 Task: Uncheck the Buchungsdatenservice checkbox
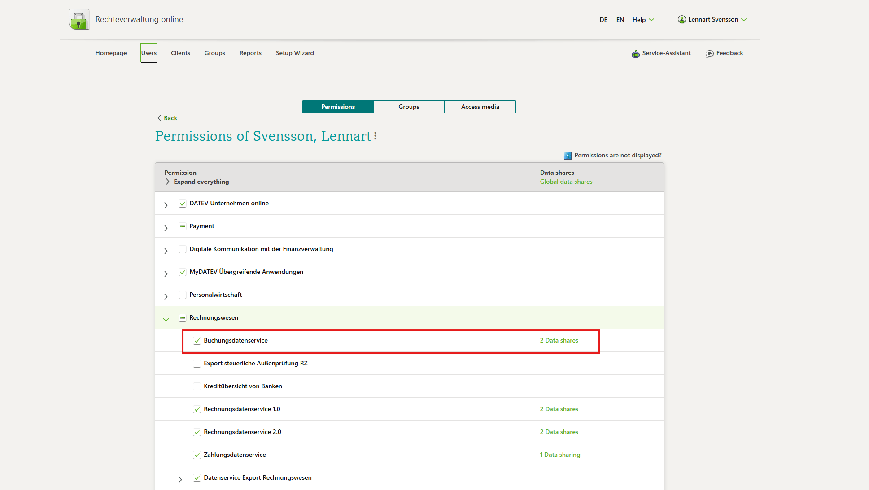tap(197, 341)
